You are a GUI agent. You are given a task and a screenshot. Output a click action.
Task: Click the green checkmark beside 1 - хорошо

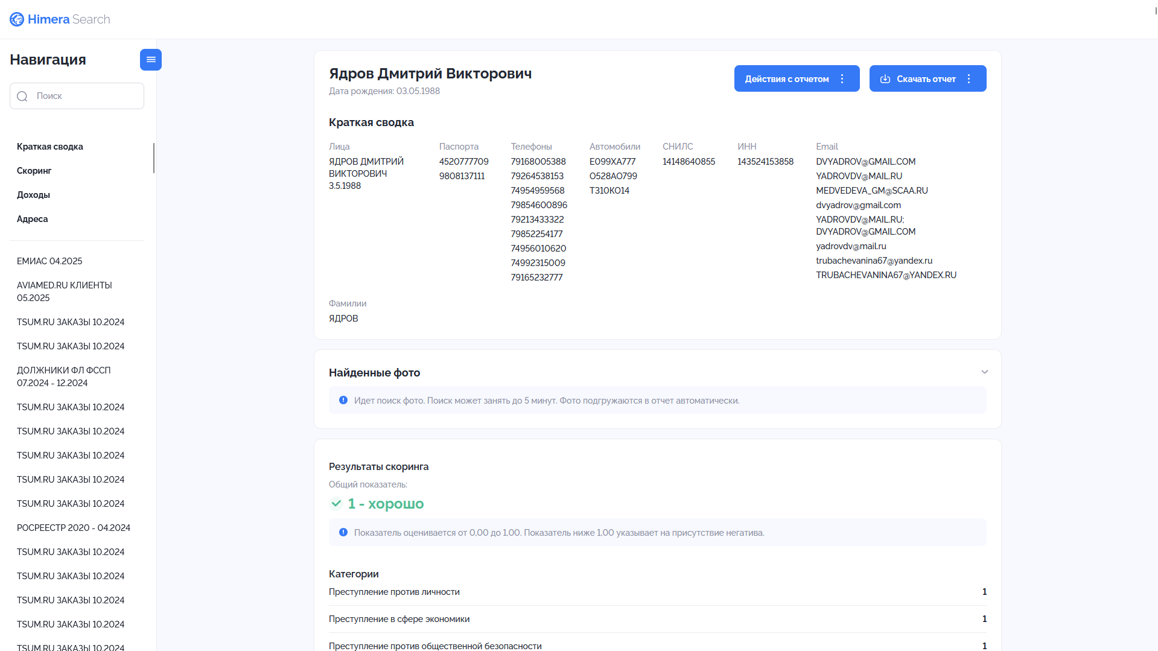[x=336, y=503]
